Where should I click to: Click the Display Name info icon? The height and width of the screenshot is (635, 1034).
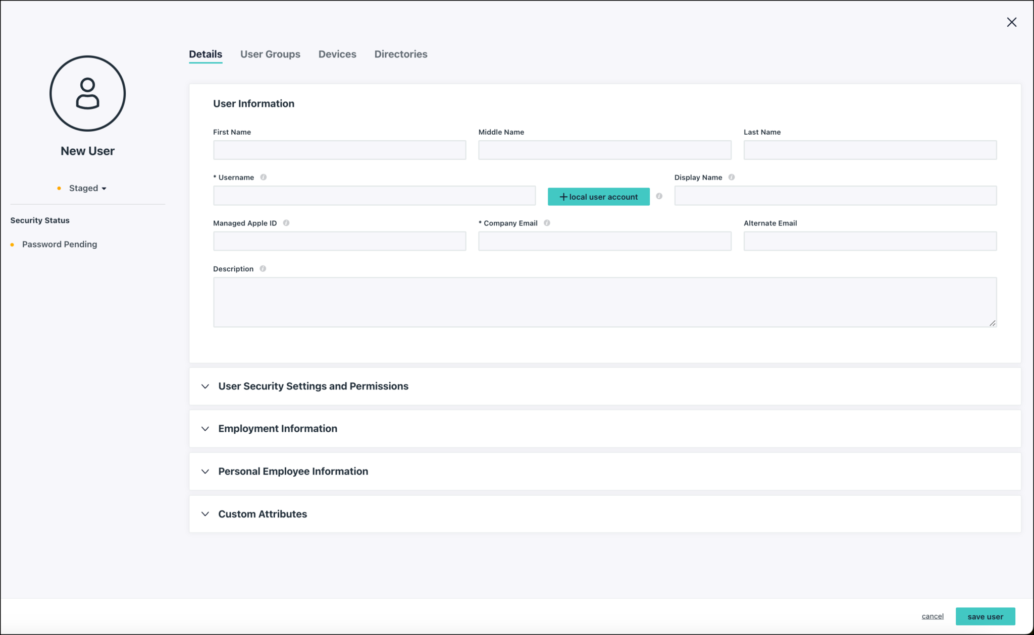tap(732, 177)
